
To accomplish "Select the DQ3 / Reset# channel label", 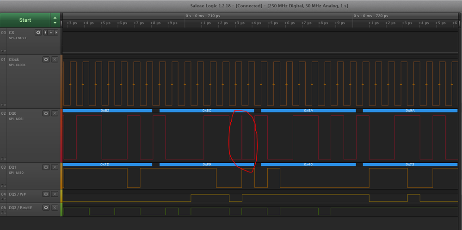I will point(20,207).
